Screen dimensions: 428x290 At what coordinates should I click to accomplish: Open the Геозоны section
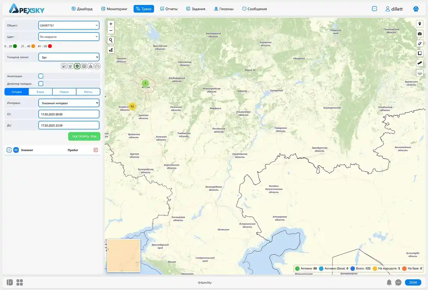[x=224, y=9]
